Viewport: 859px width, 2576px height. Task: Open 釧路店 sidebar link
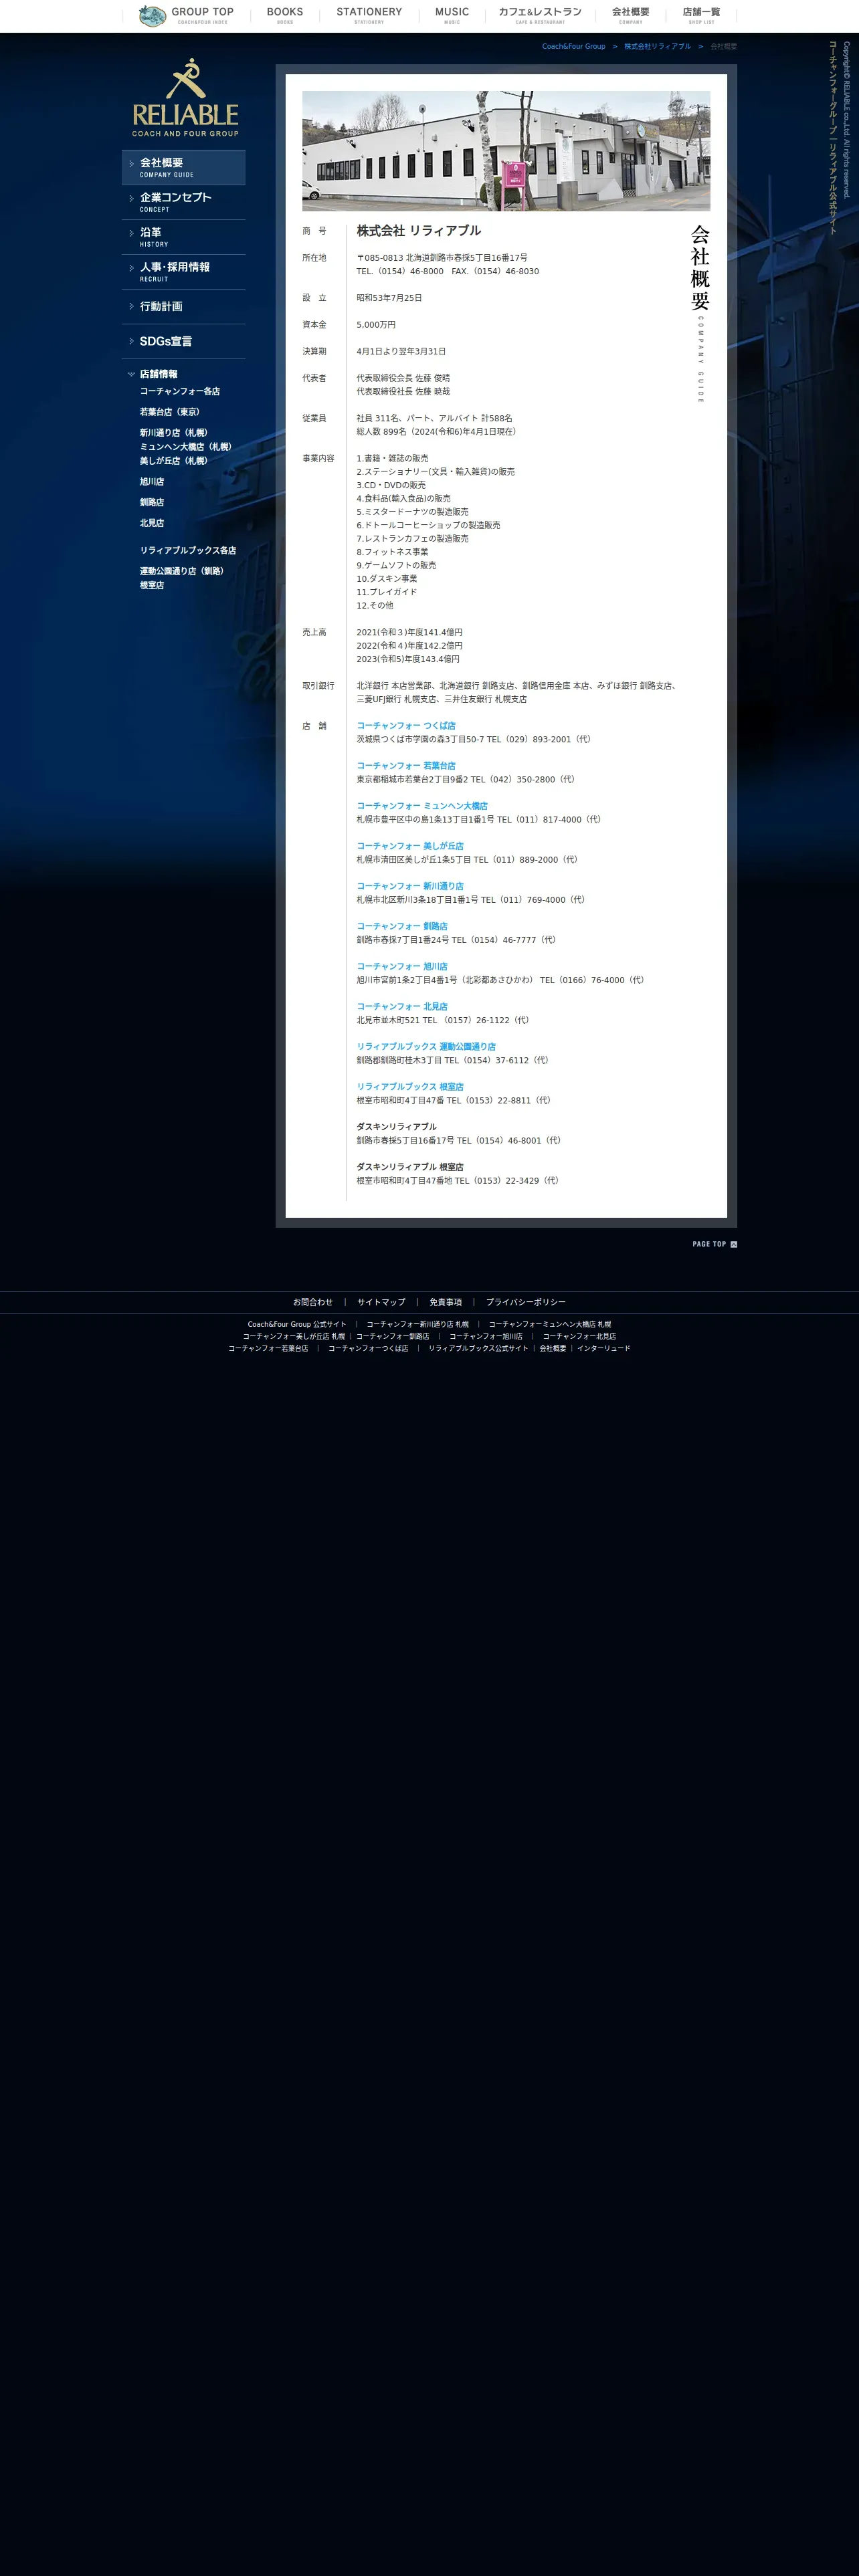[x=152, y=503]
